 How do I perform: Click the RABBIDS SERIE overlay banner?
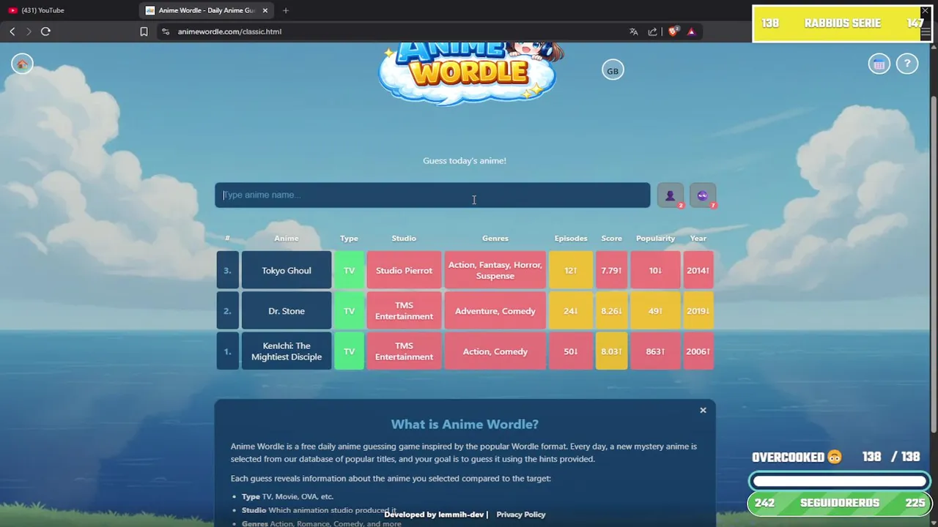pyautogui.click(x=842, y=23)
